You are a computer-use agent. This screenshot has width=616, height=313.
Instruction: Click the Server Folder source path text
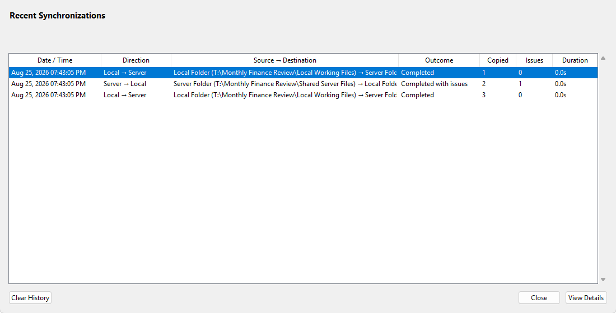pos(285,83)
